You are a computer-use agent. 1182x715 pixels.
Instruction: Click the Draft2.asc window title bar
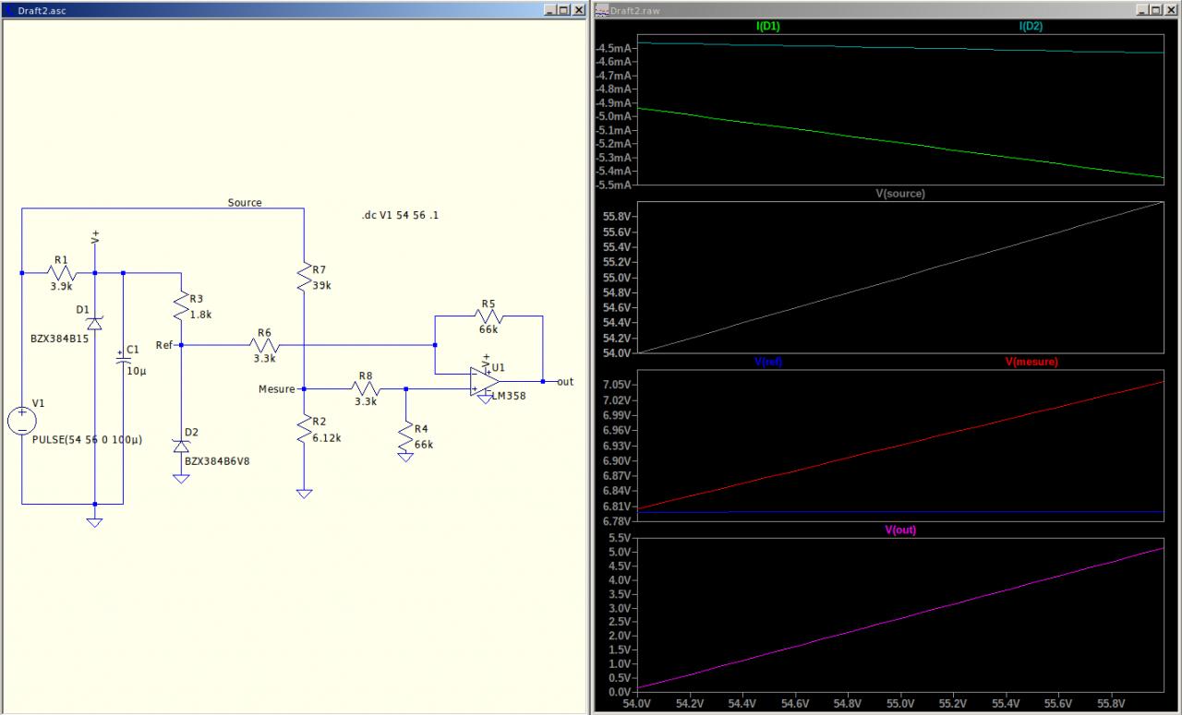coord(277,9)
